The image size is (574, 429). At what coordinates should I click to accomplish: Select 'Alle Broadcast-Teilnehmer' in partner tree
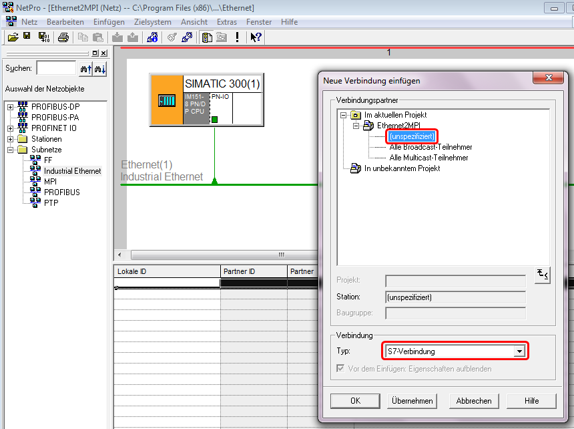click(x=431, y=147)
